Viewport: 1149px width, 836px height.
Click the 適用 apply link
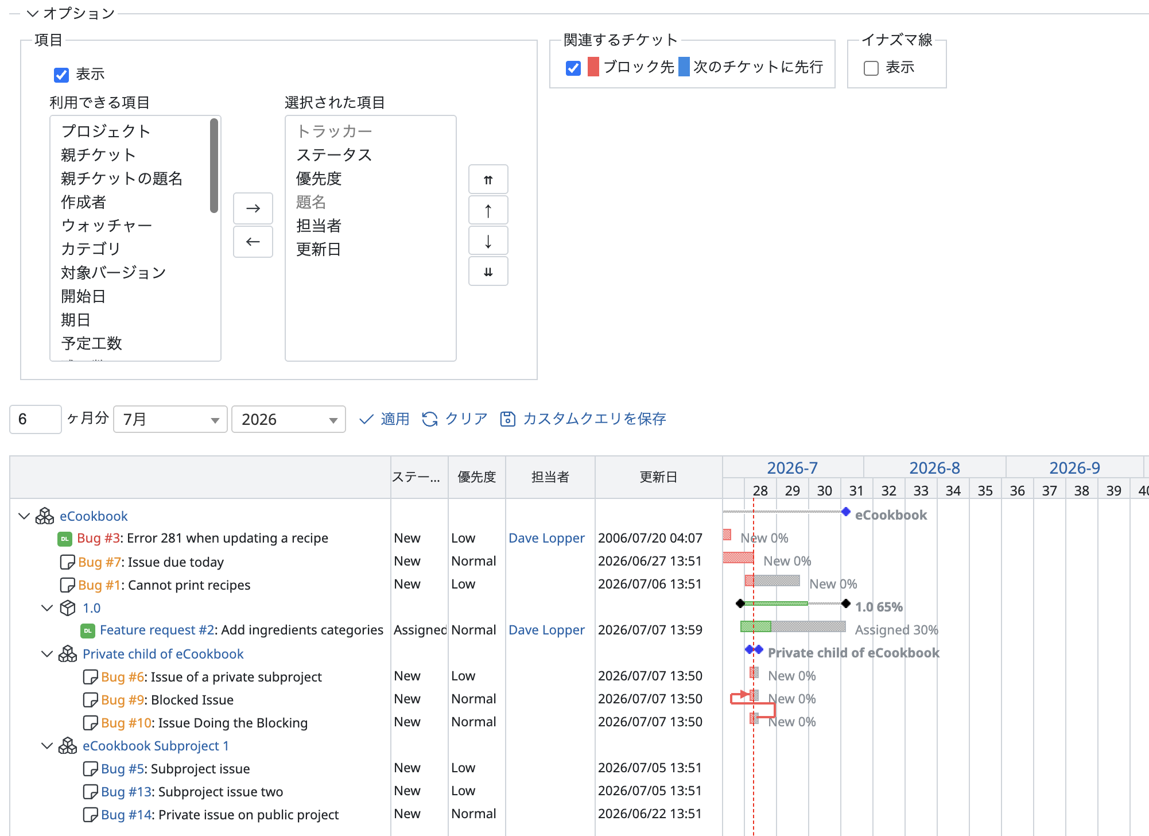pos(395,419)
